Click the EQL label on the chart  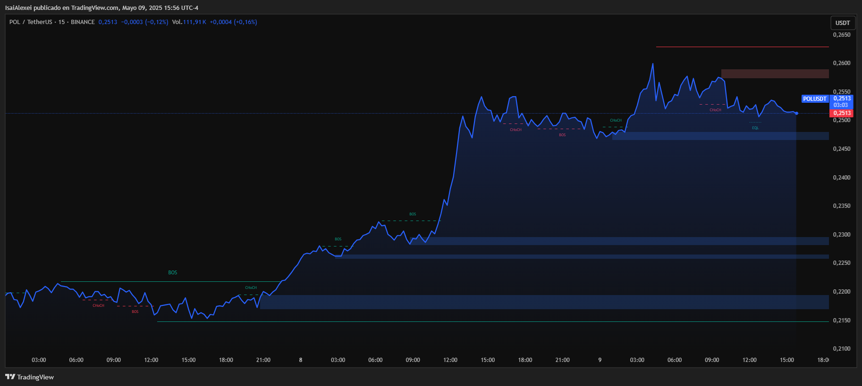coord(755,128)
